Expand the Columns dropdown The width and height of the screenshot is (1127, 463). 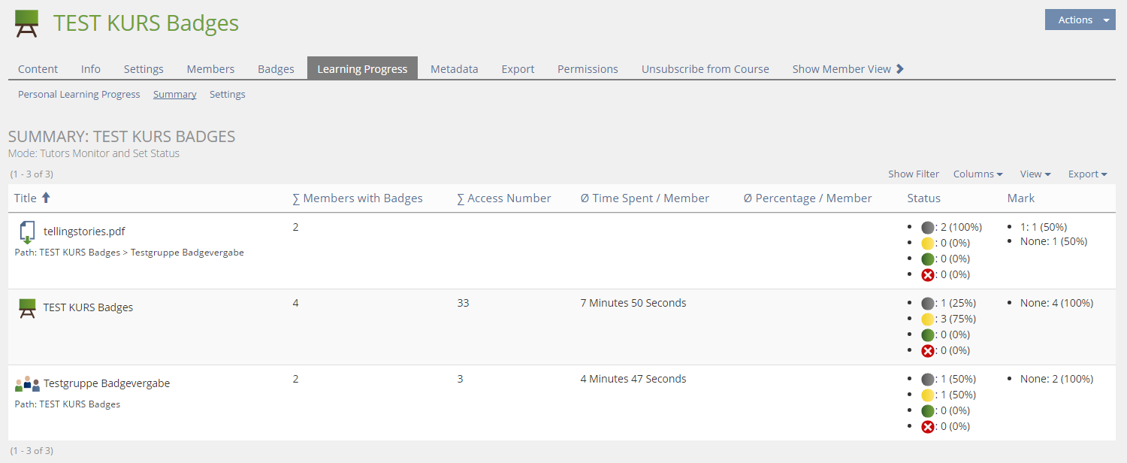(977, 174)
